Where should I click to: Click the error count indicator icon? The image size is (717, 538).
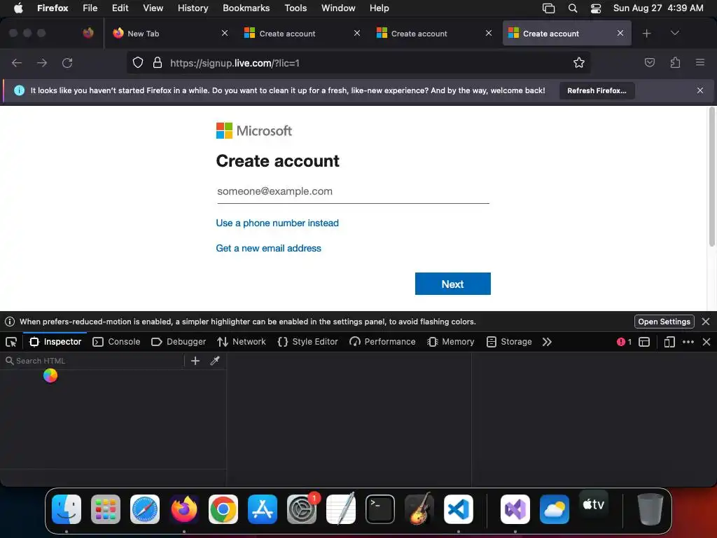click(624, 342)
